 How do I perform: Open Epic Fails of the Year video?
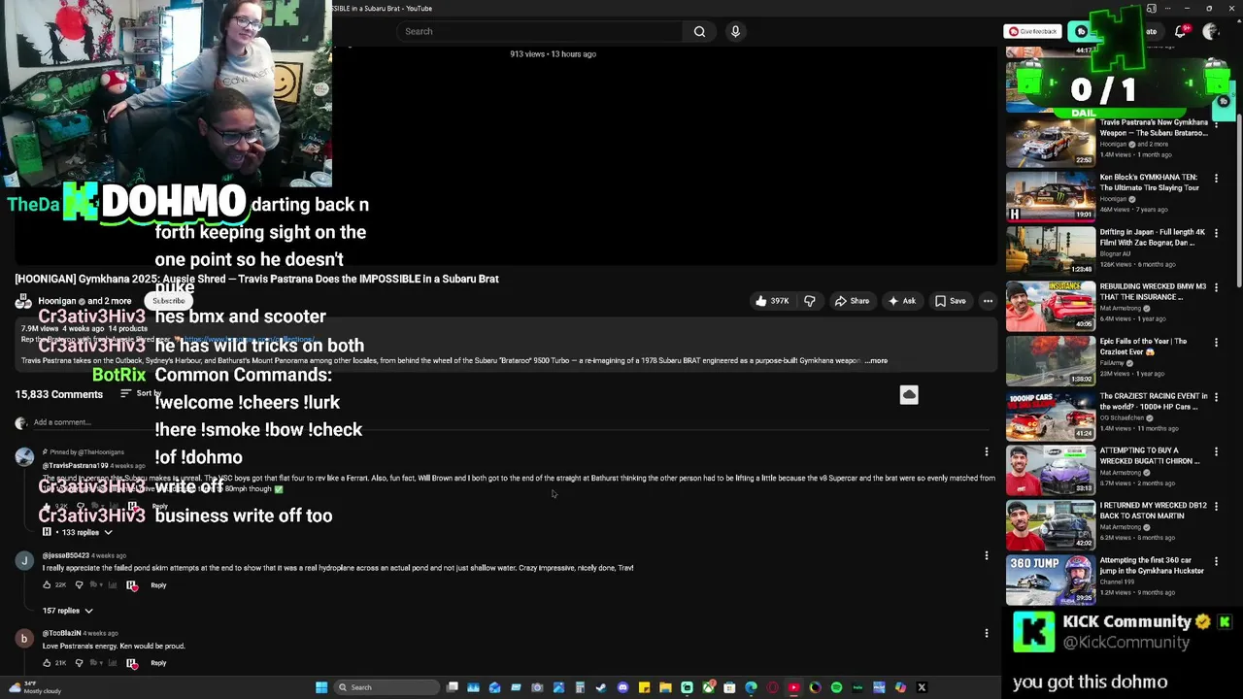click(x=1051, y=361)
